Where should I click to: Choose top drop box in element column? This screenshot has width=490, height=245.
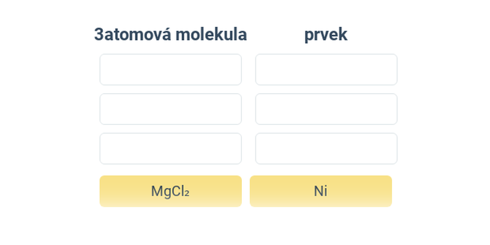[326, 69]
